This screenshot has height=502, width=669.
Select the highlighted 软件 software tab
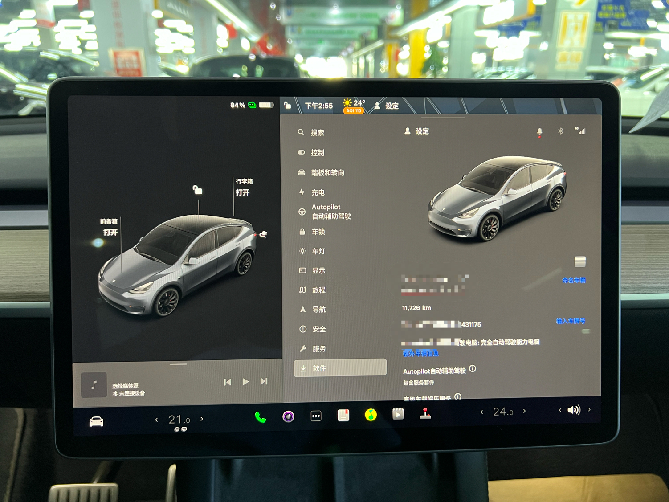340,368
